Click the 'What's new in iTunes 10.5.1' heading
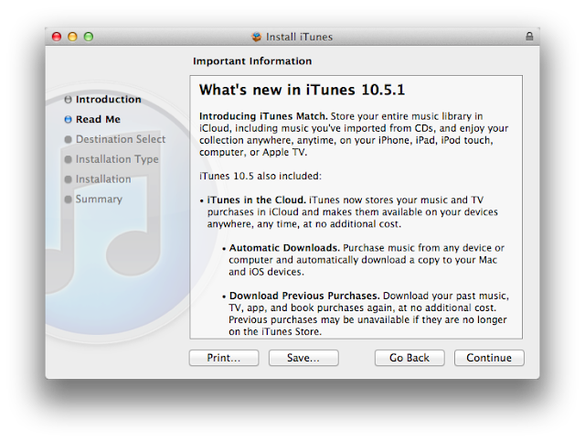585x442 pixels. pos(302,90)
